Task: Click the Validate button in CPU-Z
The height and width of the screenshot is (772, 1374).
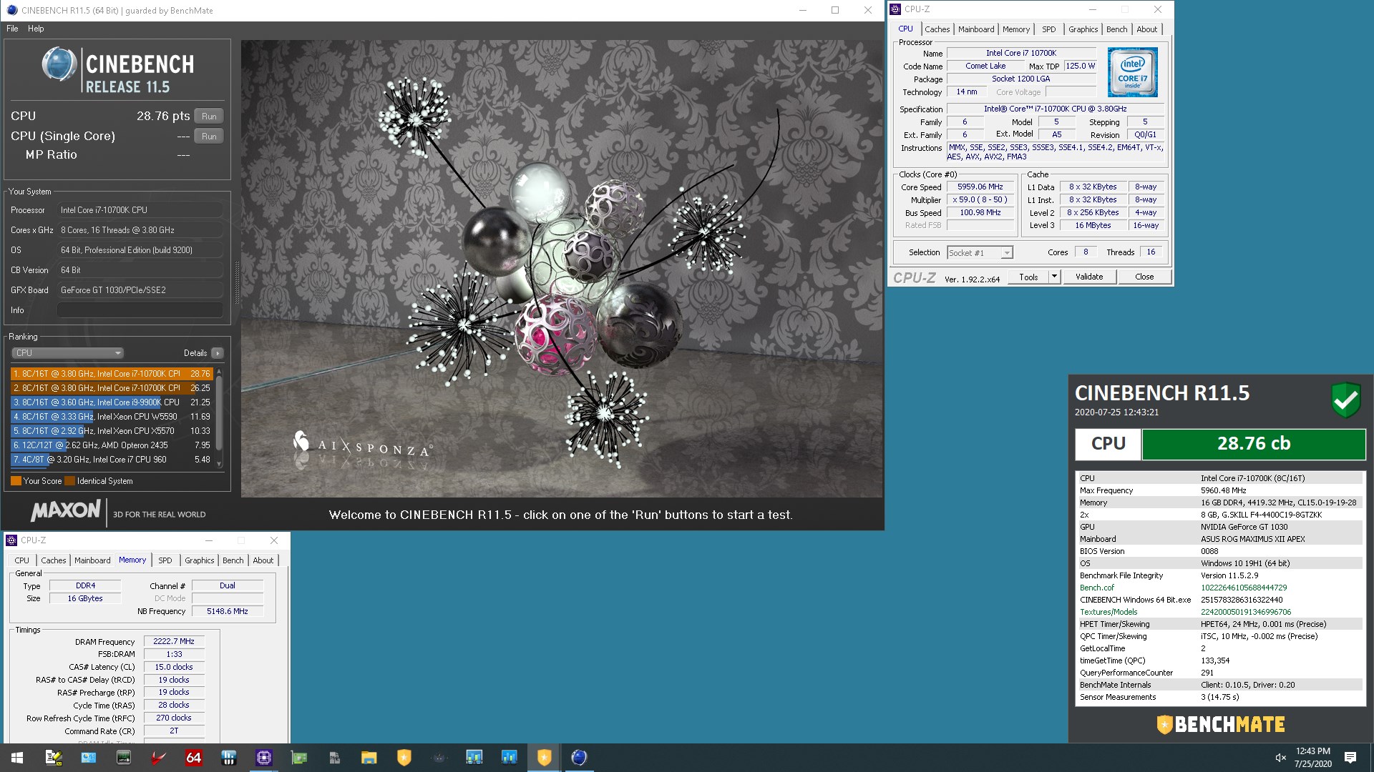Action: pyautogui.click(x=1089, y=277)
